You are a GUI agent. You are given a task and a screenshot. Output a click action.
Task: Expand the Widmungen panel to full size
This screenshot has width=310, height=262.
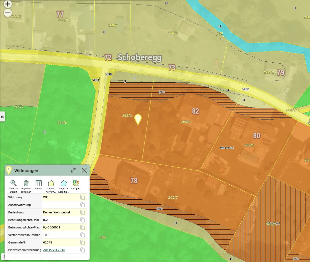pyautogui.click(x=73, y=170)
